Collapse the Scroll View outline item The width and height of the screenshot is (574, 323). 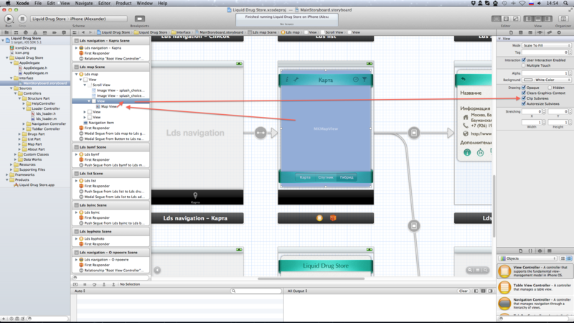coord(85,85)
